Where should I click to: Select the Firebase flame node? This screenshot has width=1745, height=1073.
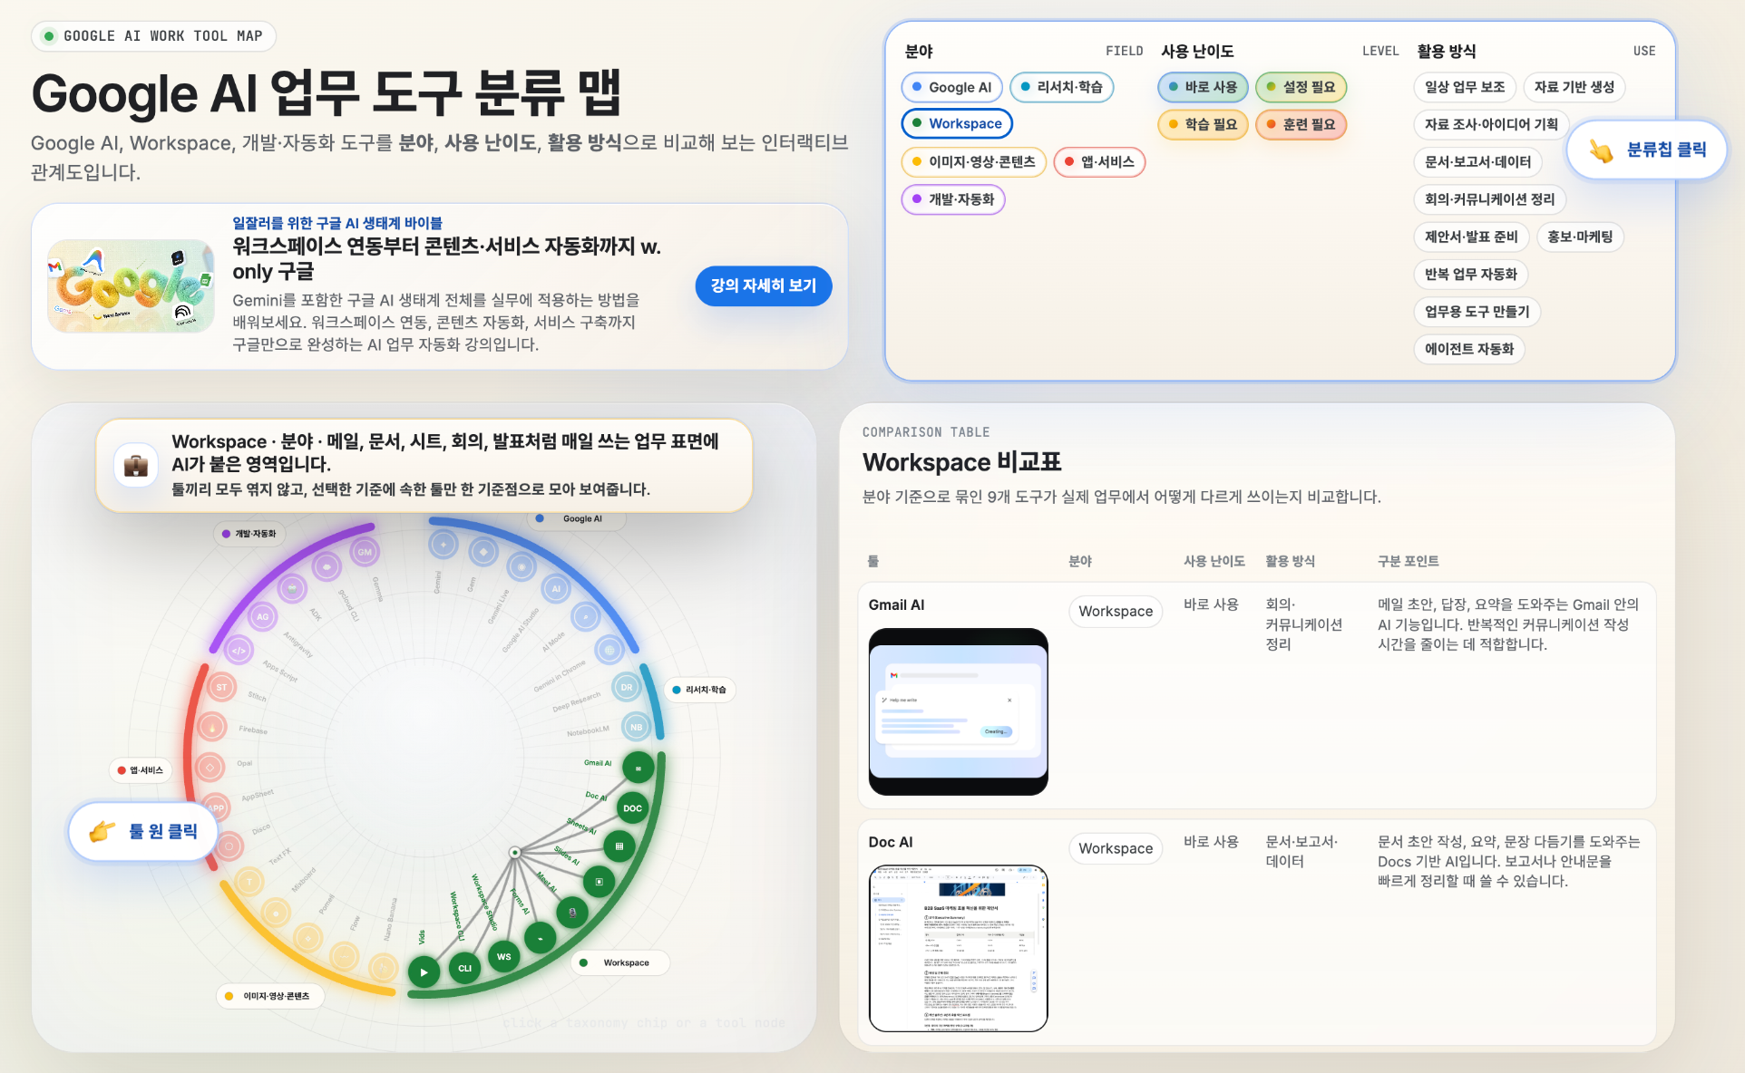(212, 727)
